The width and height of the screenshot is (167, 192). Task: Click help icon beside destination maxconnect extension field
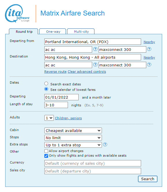coord(149,65)
